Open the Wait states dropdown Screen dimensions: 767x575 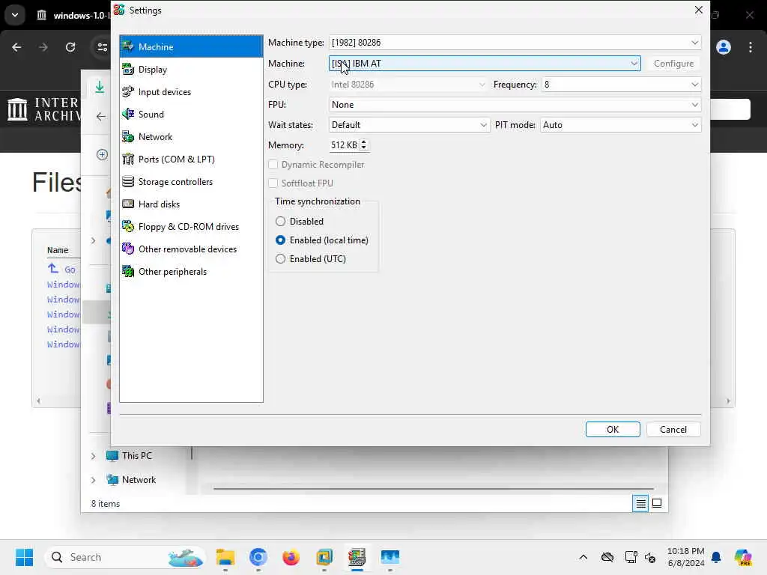(408, 125)
